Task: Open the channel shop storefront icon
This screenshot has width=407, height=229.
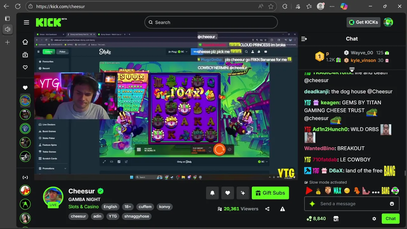Action: click(x=336, y=219)
